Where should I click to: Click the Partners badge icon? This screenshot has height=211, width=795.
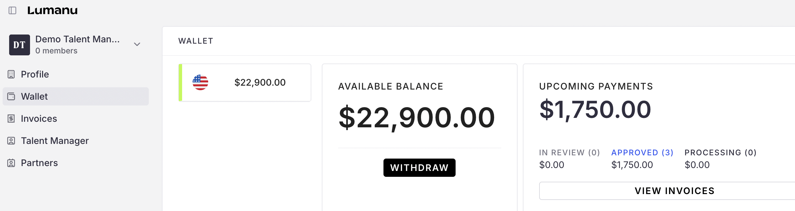(11, 163)
